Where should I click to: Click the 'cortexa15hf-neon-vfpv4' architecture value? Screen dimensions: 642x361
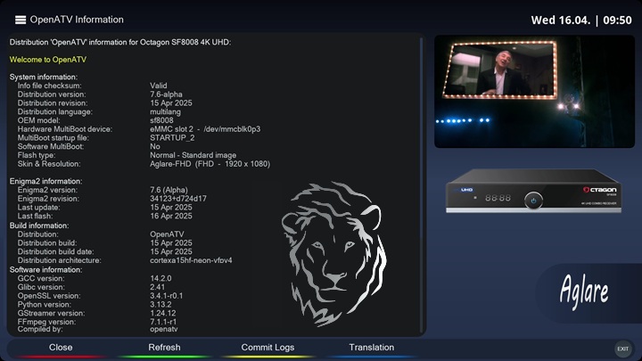pos(191,260)
